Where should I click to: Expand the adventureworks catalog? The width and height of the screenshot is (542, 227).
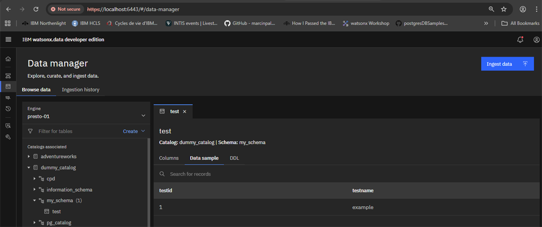click(x=29, y=156)
